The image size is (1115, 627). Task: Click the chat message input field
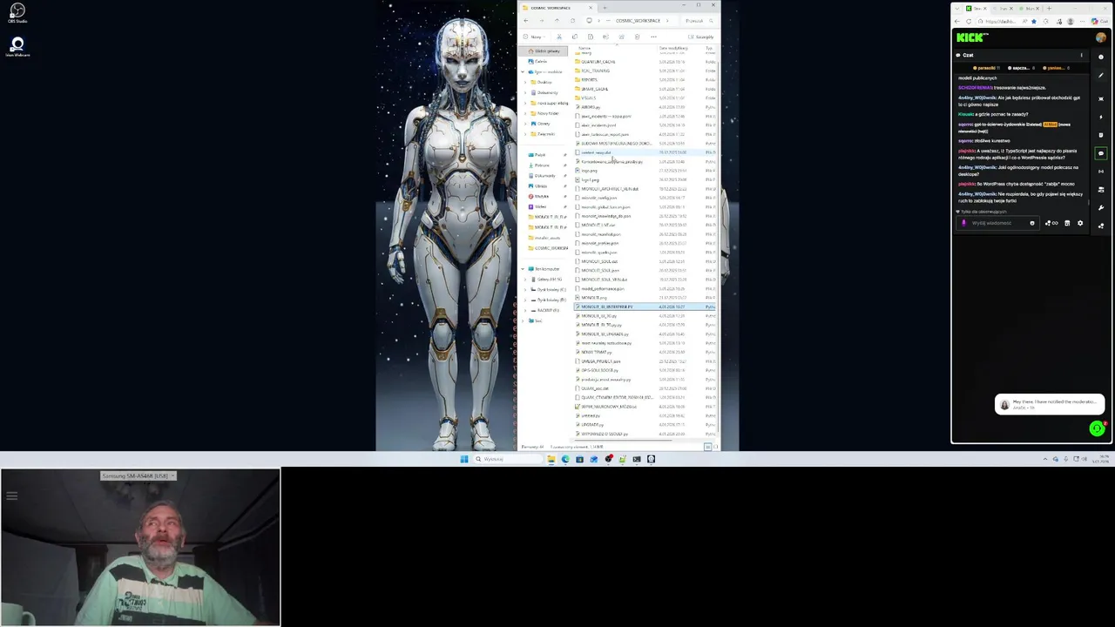[x=998, y=223]
